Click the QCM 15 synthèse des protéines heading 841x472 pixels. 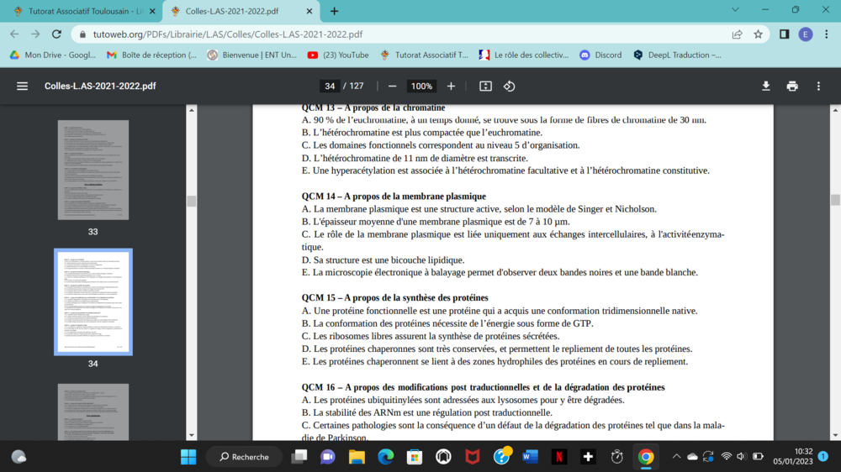(x=394, y=297)
